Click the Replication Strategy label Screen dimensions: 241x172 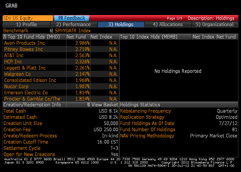142,117
